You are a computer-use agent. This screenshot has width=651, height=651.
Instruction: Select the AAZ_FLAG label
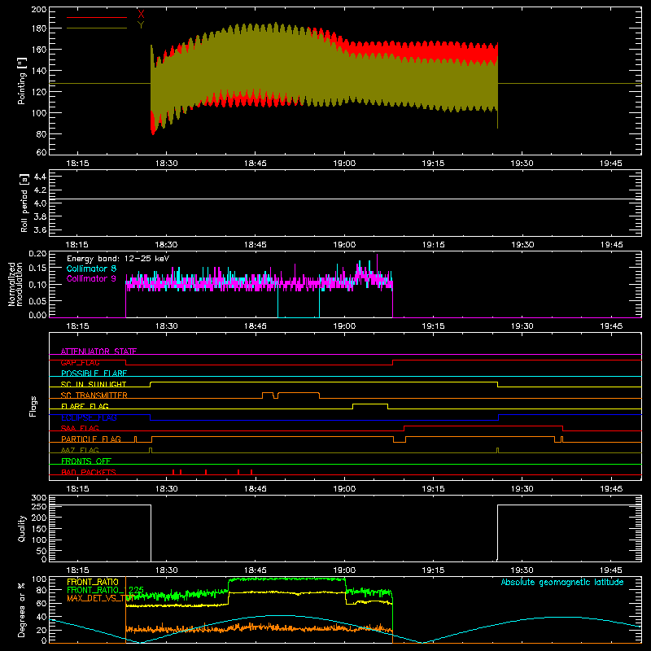80,450
